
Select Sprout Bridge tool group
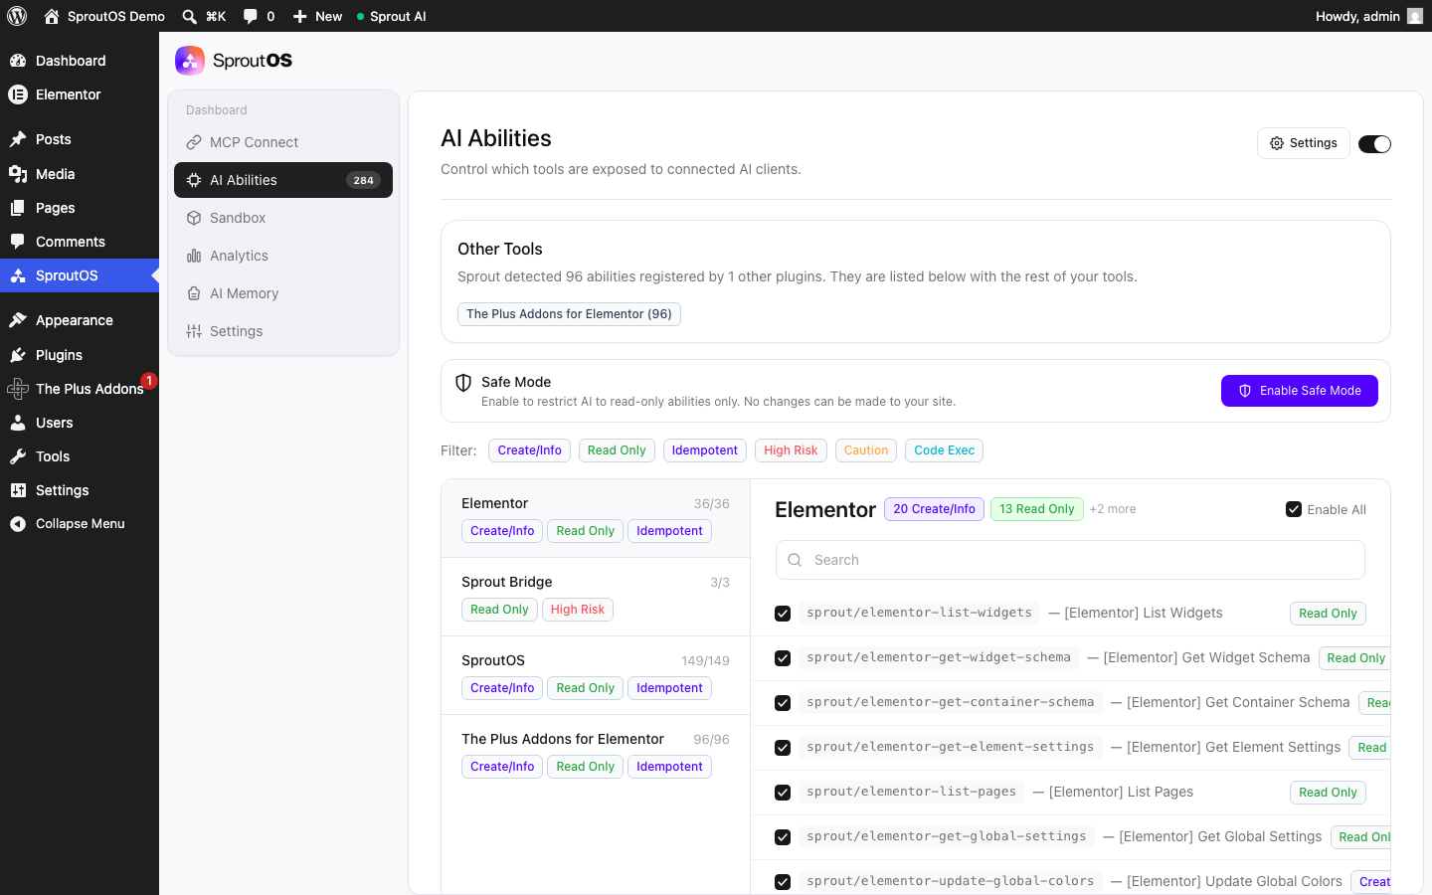(596, 597)
